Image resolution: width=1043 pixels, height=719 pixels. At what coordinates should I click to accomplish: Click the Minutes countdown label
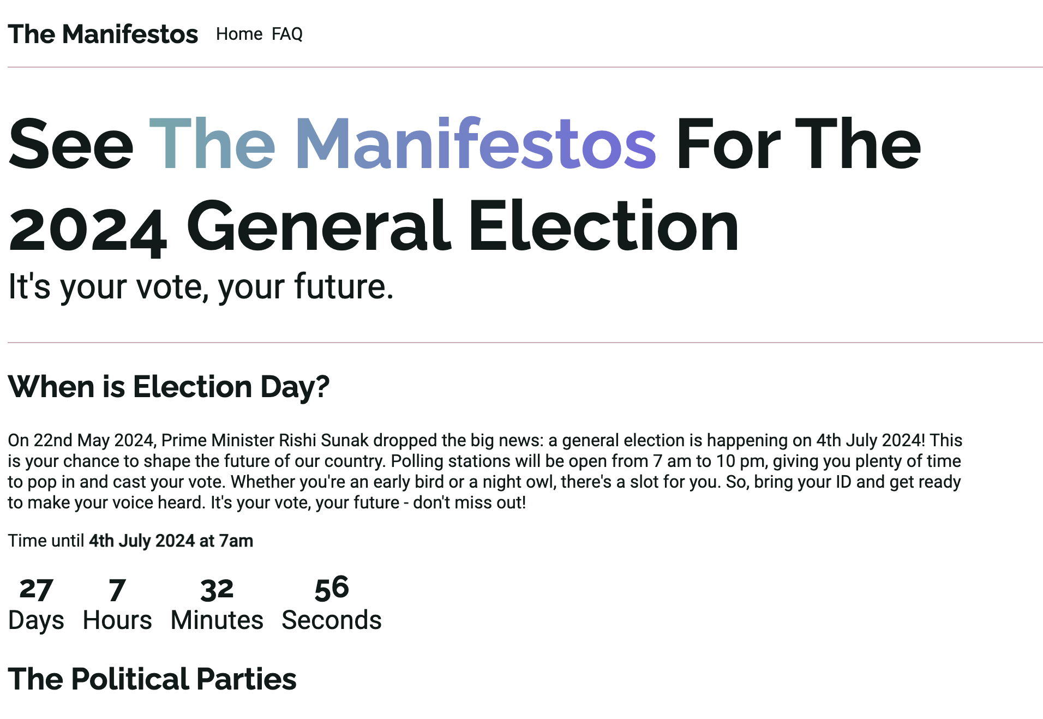pyautogui.click(x=217, y=620)
